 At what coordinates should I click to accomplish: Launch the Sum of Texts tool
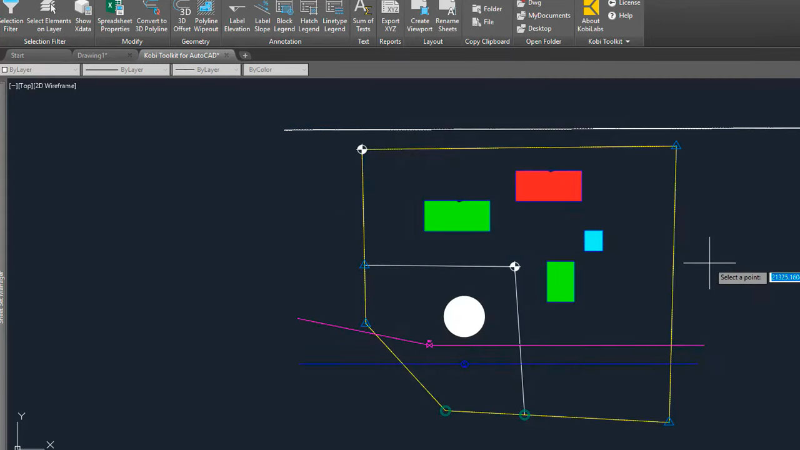[x=363, y=17]
